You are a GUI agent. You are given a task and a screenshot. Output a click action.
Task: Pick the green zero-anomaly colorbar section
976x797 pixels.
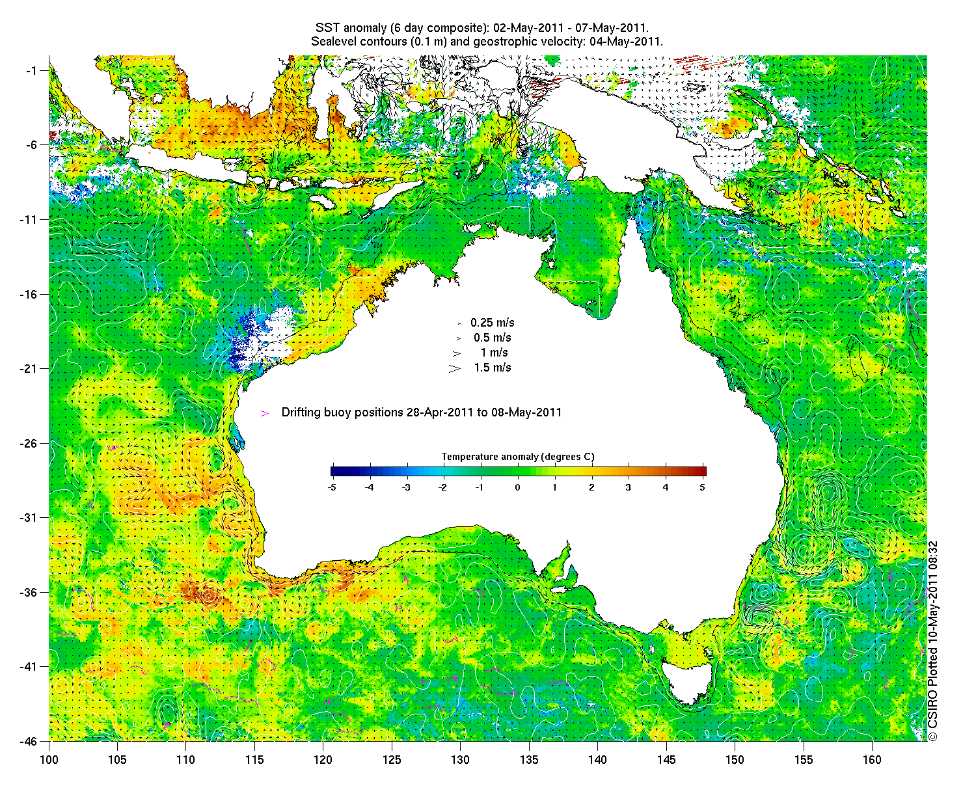(518, 472)
